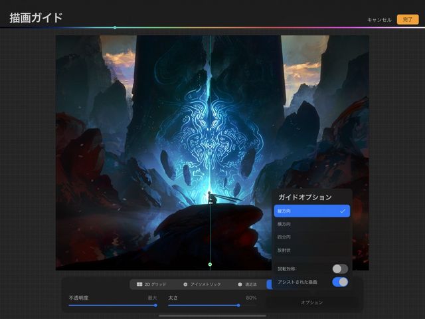425x319 pixels.
Task: Click the 最大 opacity value
Action: 152,298
